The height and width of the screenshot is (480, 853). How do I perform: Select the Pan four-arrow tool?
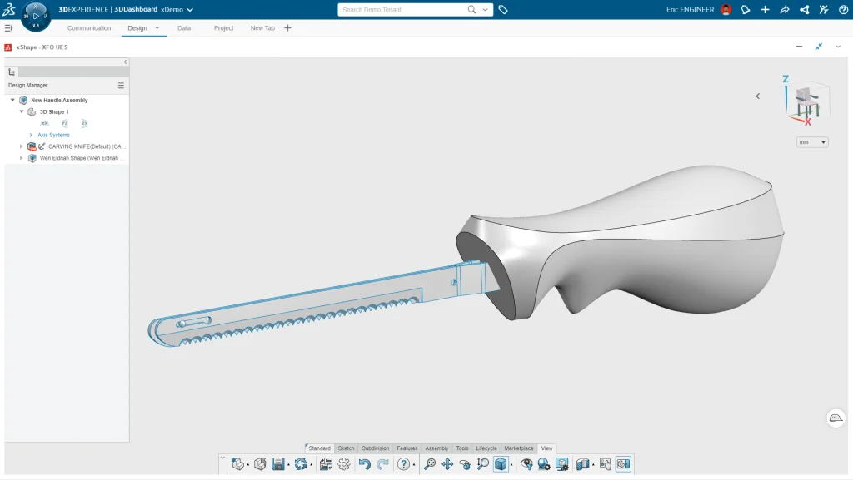coord(447,464)
